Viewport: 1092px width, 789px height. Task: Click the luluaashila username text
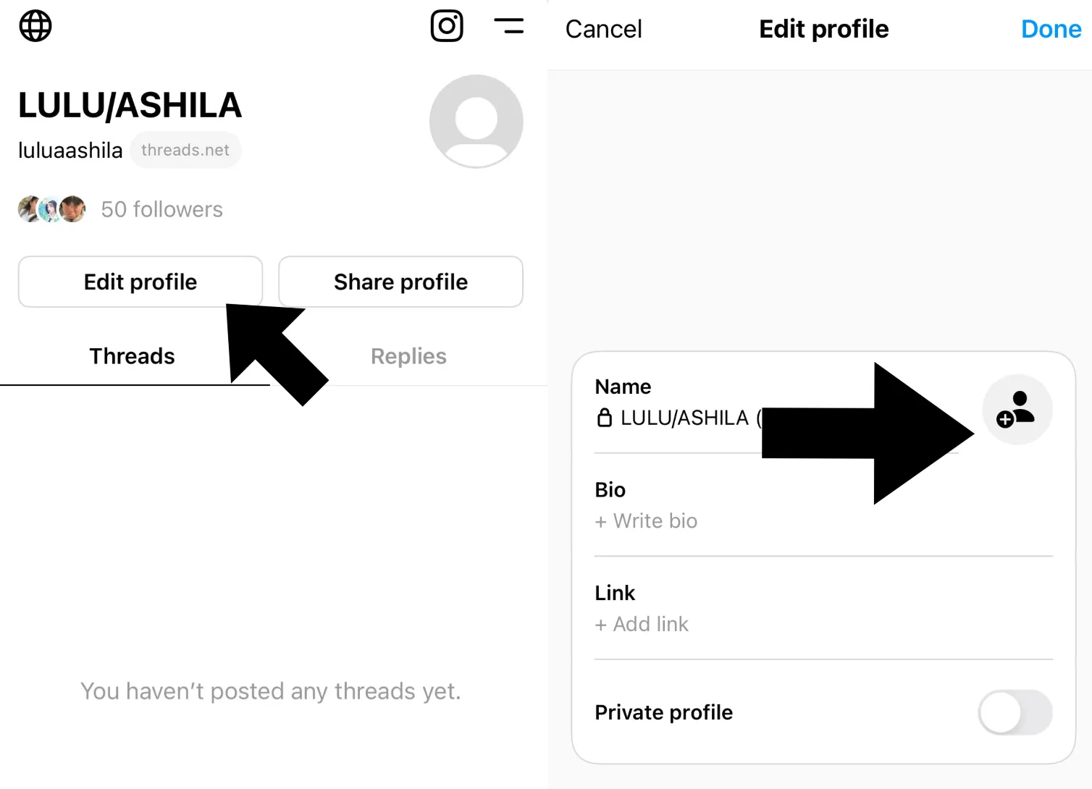coord(70,150)
